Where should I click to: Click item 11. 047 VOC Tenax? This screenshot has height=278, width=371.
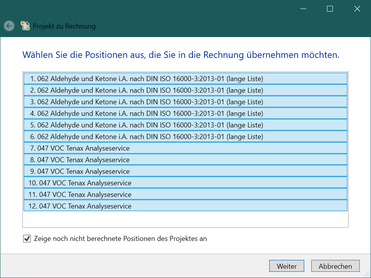[185, 195]
